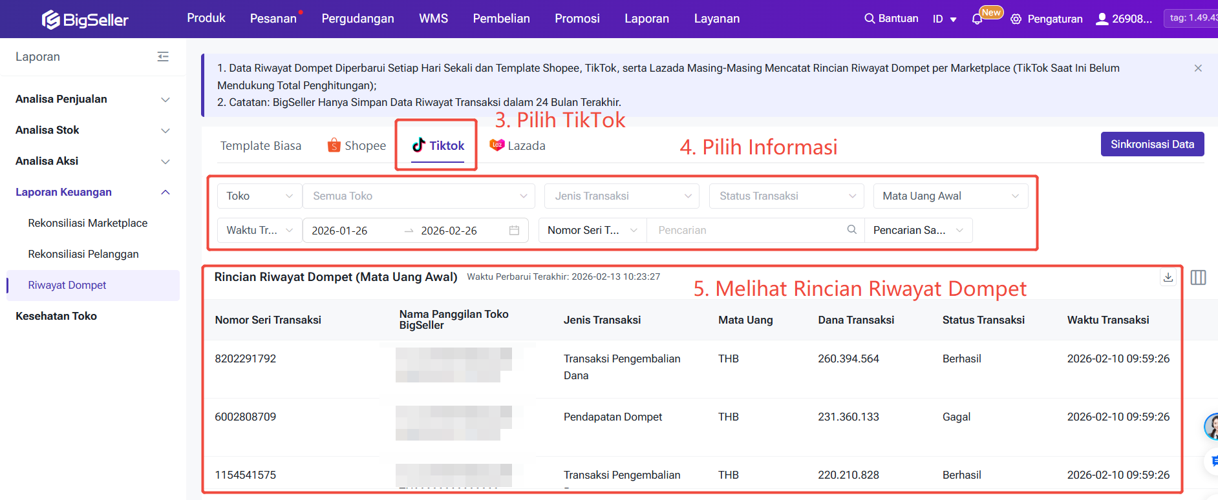Click the Sinkronisasi Data button
The height and width of the screenshot is (500, 1218).
pyautogui.click(x=1152, y=145)
